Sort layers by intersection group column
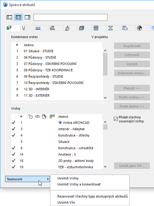Viewport: 154px width, 206px height. pos(52,117)
